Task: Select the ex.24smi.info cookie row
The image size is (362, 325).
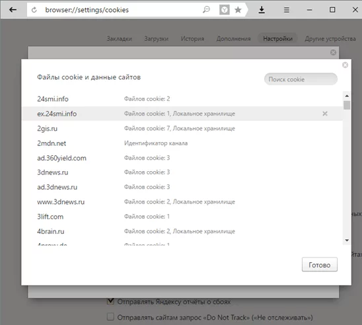Action: coord(182,114)
